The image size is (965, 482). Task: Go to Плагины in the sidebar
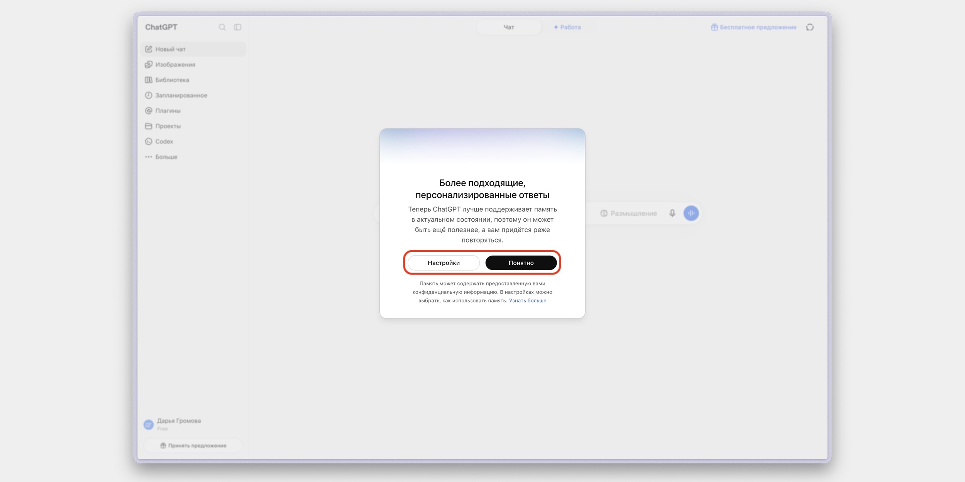[193, 111]
